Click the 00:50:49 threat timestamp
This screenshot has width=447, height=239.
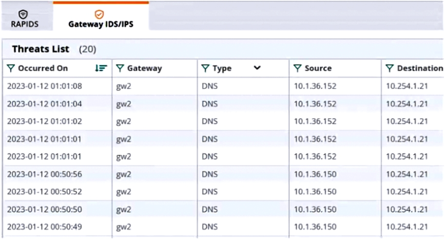44,227
